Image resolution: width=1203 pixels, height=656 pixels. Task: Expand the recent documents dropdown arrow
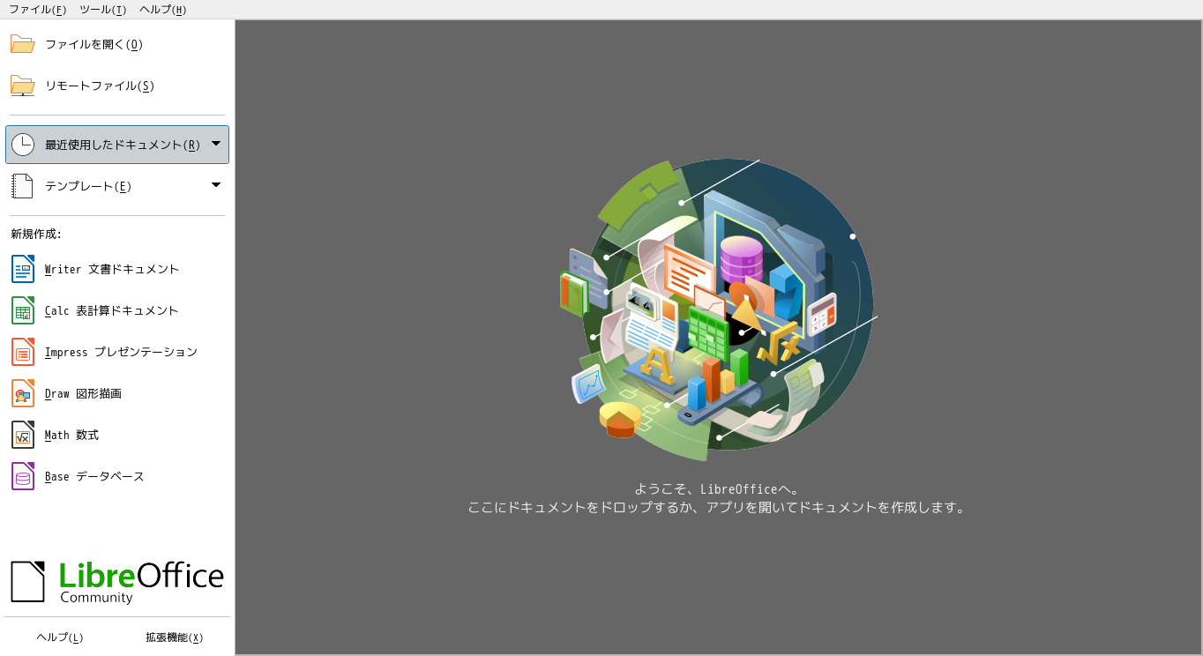216,144
